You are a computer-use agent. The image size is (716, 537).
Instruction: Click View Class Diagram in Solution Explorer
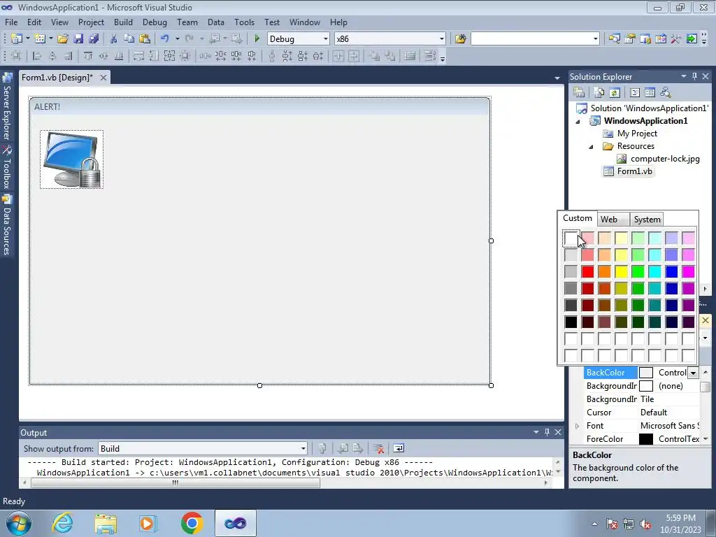[x=666, y=93]
